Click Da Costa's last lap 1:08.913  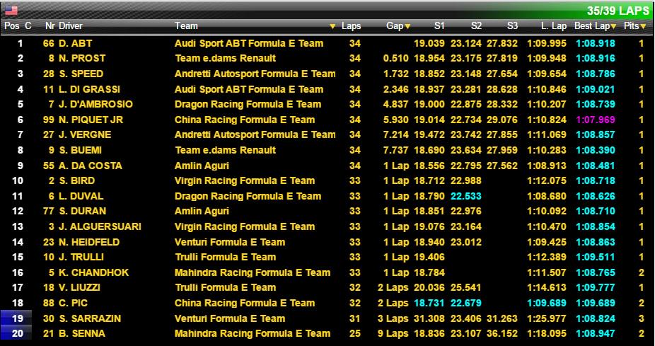pyautogui.click(x=547, y=166)
